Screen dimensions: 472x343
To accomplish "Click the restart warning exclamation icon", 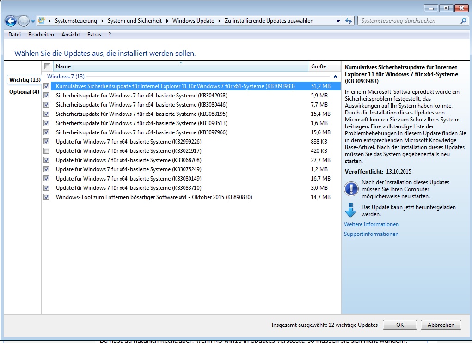I will tap(351, 189).
